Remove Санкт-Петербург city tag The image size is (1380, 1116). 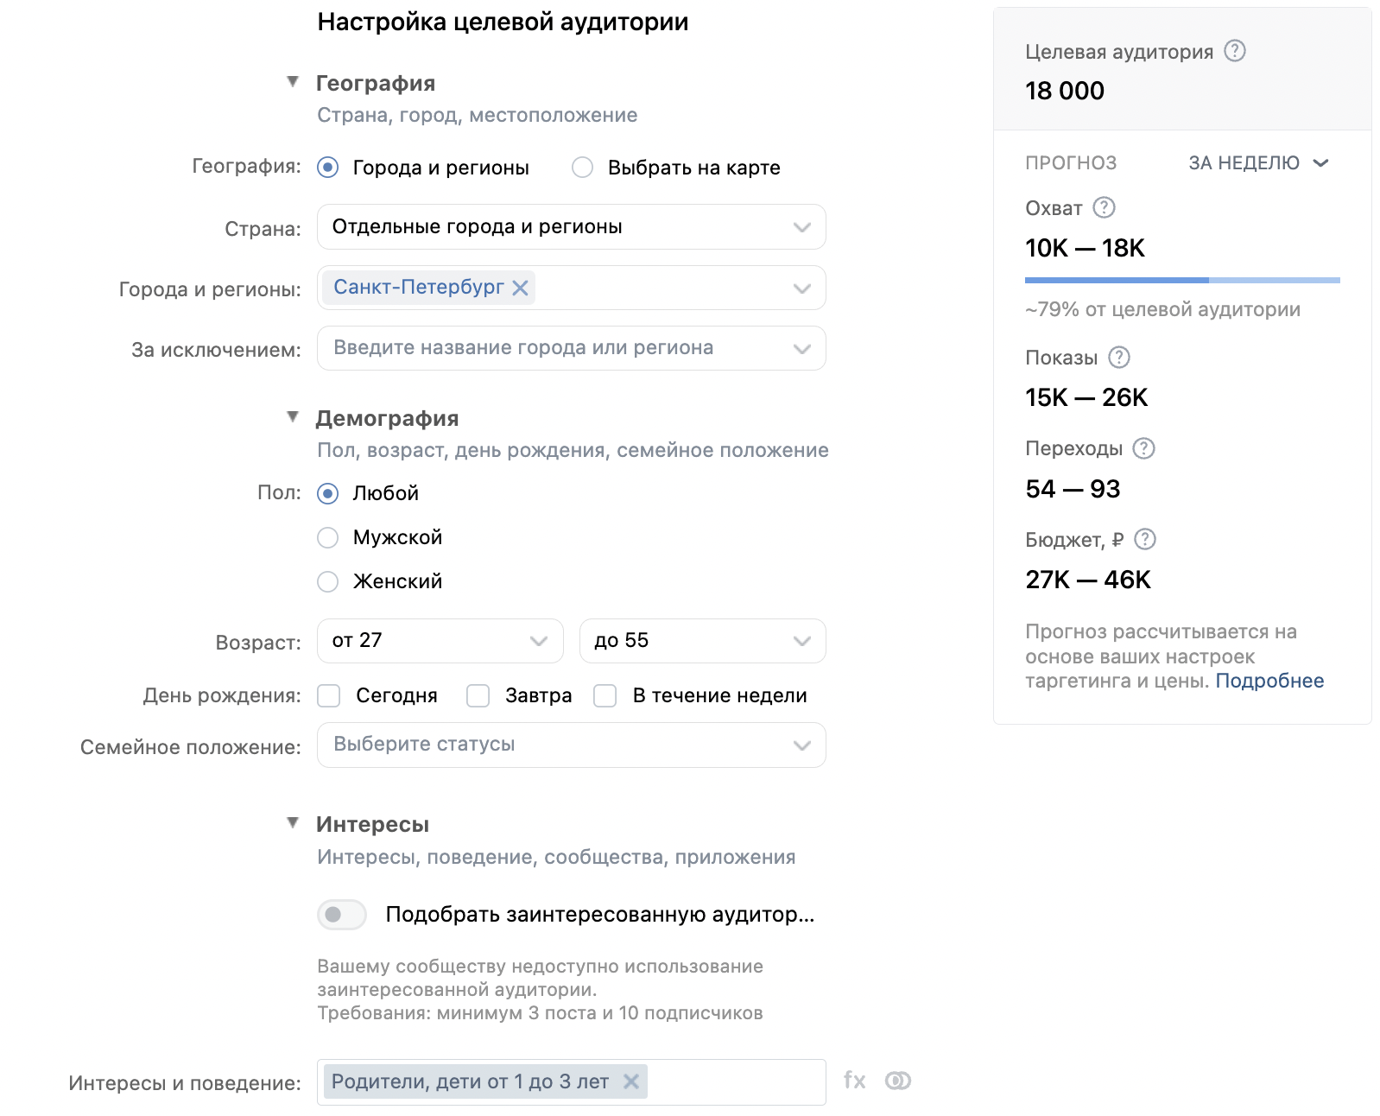[x=520, y=288]
